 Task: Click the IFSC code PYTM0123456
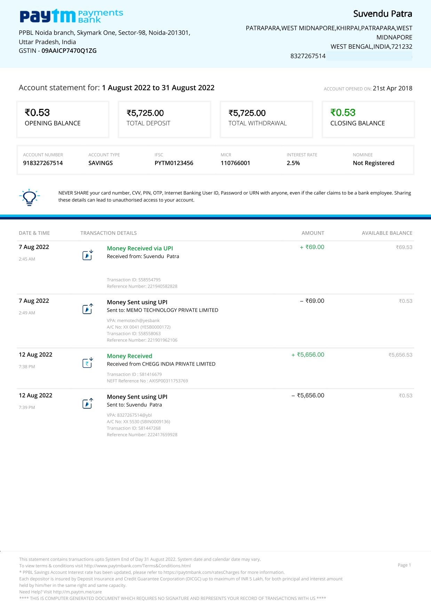[174, 163]
